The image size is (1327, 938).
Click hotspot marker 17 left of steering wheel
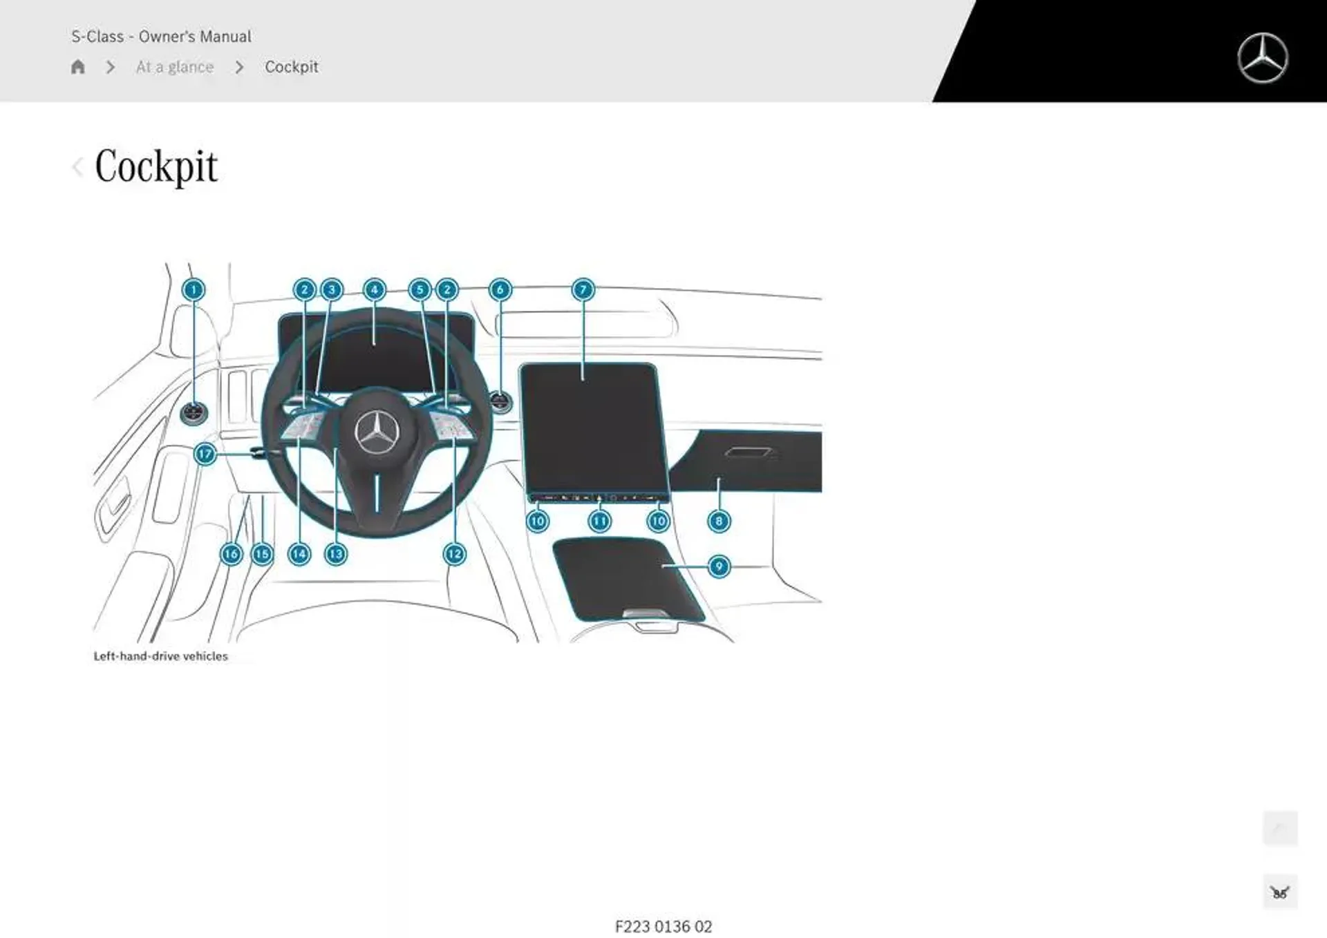(205, 454)
